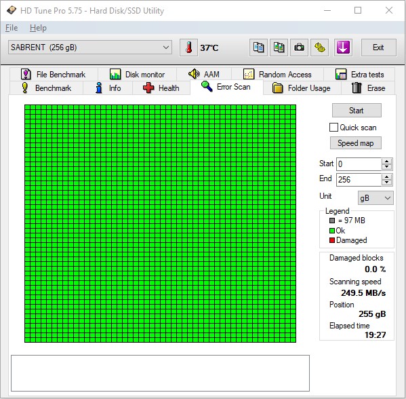Viewport: 406px width, 399px height.
Task: Increase the End value with up arrow
Action: coord(386,176)
